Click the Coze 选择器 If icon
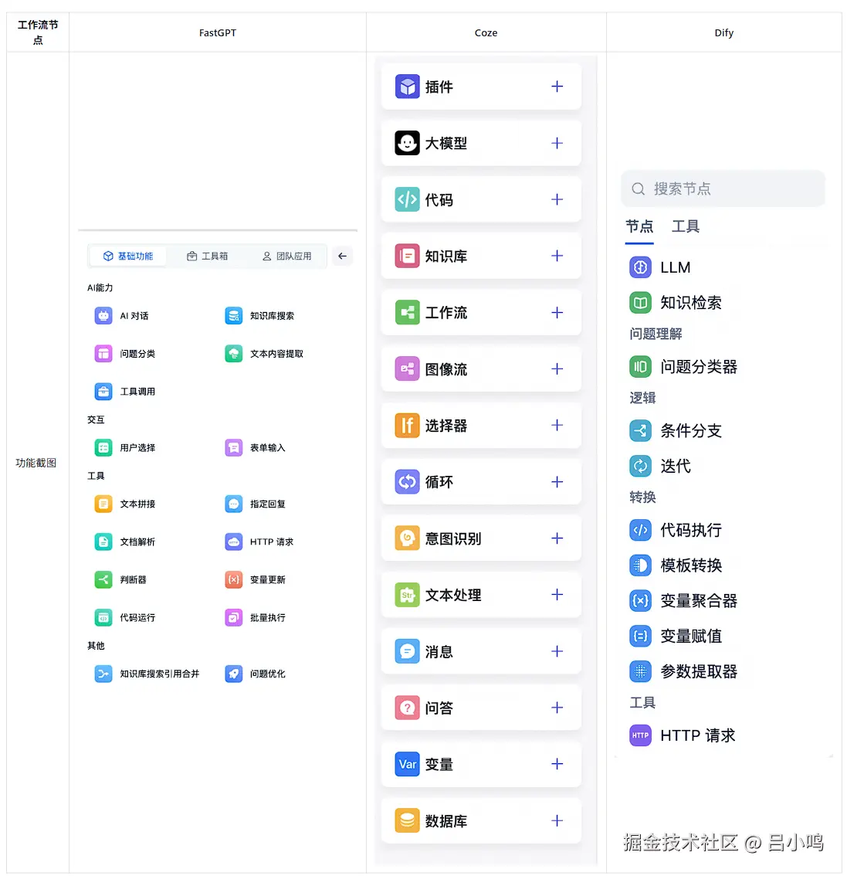This screenshot has width=847, height=876. [x=407, y=425]
